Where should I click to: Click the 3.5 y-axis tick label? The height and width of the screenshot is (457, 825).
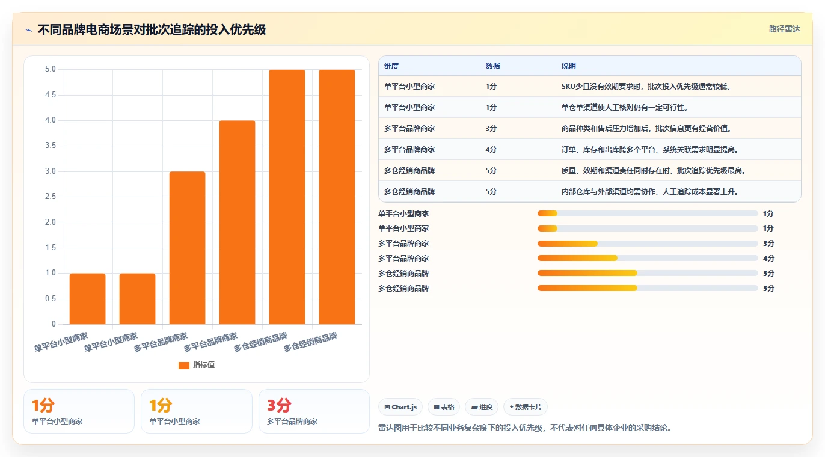[51, 146]
